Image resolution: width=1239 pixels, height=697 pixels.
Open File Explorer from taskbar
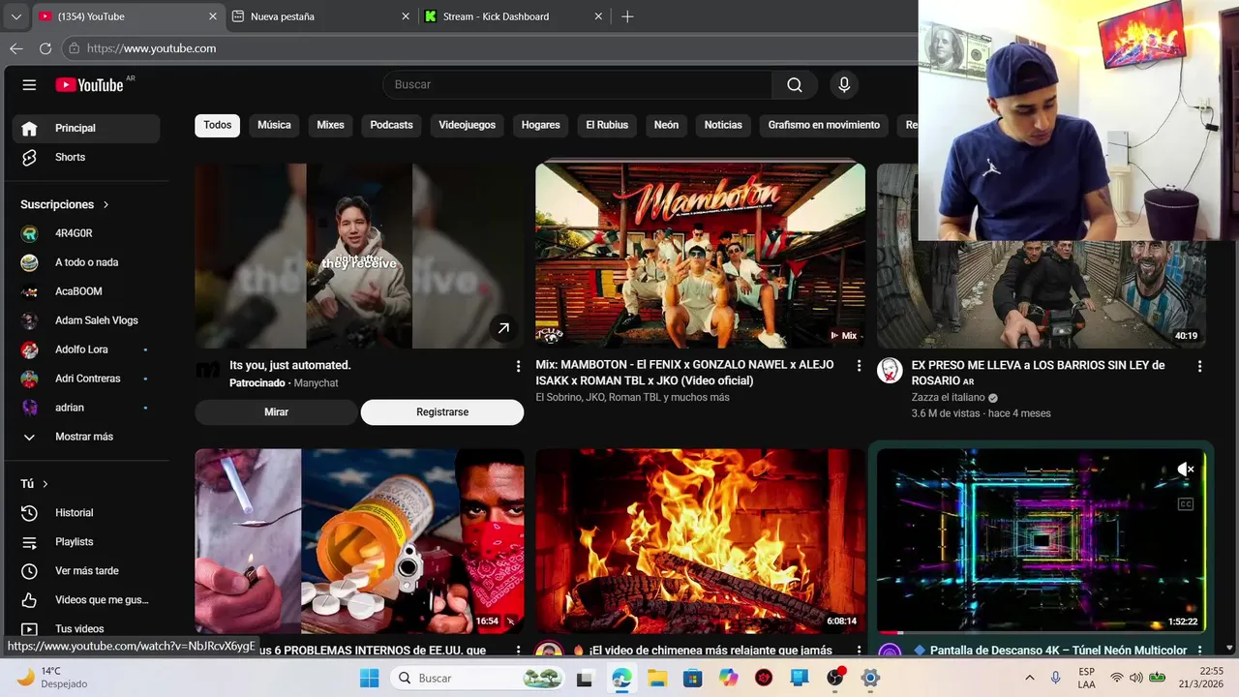(x=657, y=679)
